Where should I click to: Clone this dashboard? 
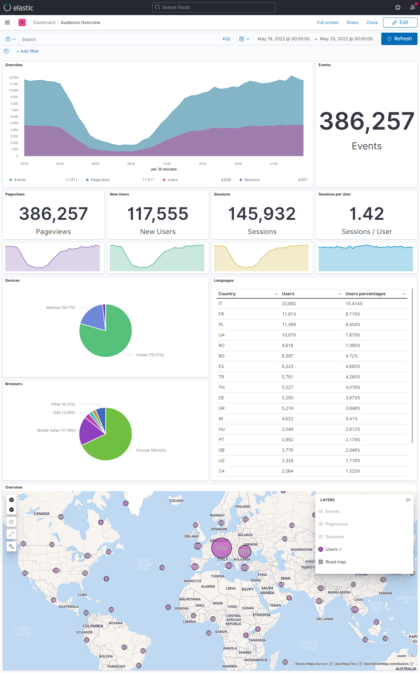coord(372,22)
